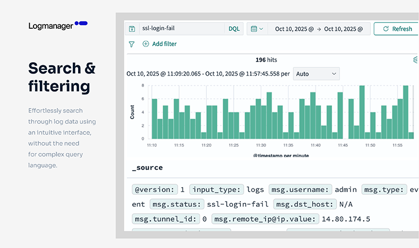This screenshot has width=419, height=248.
Task: Click the ssl-login-fail search field
Action: (x=182, y=29)
